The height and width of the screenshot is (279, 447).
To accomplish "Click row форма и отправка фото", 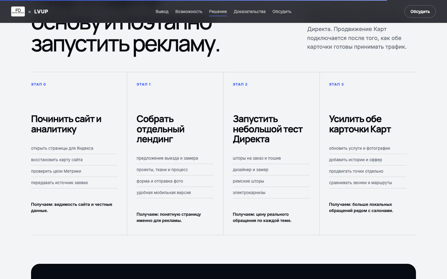I will click(175, 181).
